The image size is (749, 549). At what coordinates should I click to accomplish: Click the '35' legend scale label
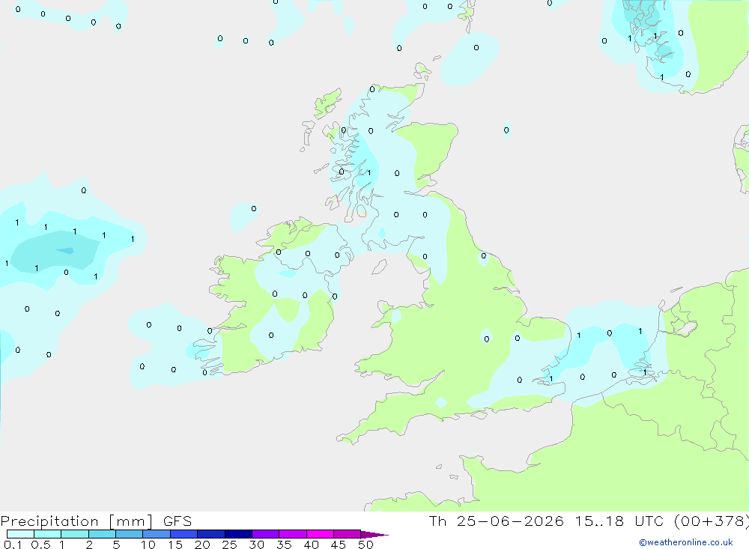pos(284,545)
